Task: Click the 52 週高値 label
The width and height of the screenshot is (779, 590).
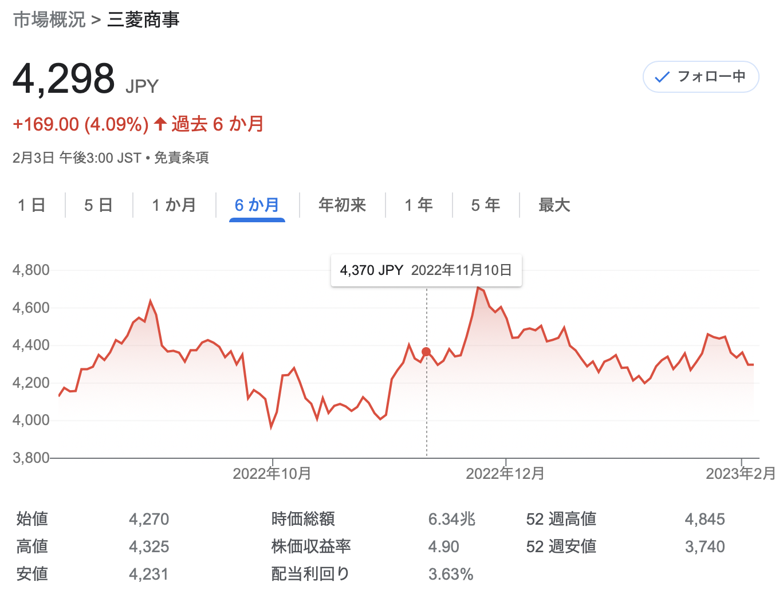Action: point(561,519)
